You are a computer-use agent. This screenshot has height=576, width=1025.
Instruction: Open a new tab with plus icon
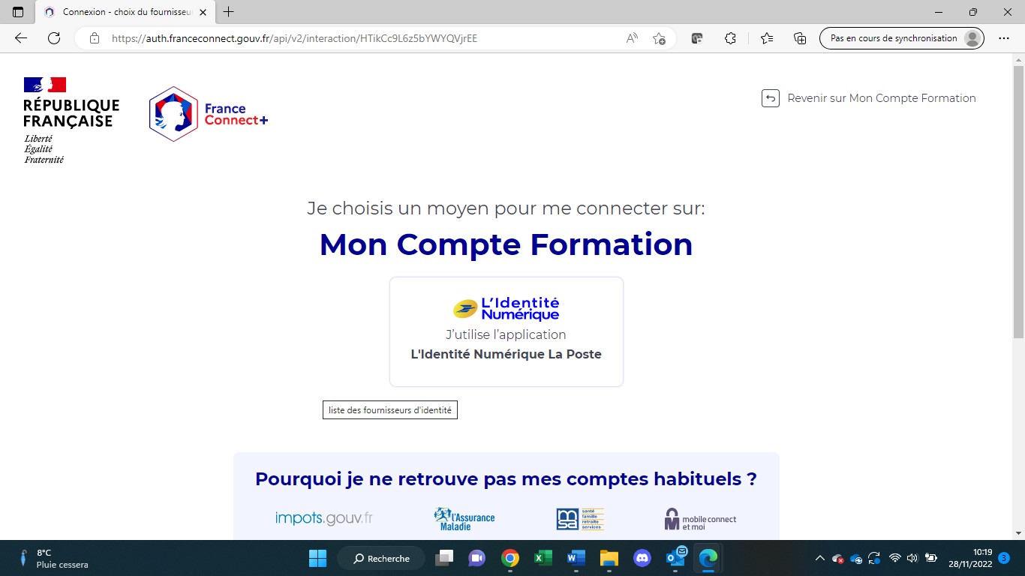pyautogui.click(x=229, y=12)
